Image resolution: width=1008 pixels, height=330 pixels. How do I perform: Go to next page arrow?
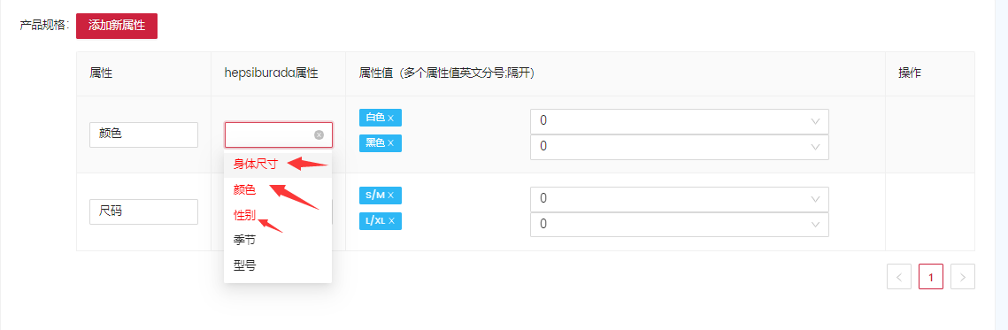point(962,277)
